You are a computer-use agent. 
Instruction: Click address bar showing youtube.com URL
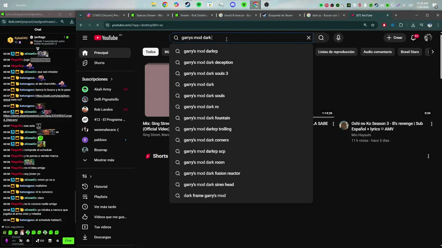pyautogui.click(x=235, y=25)
